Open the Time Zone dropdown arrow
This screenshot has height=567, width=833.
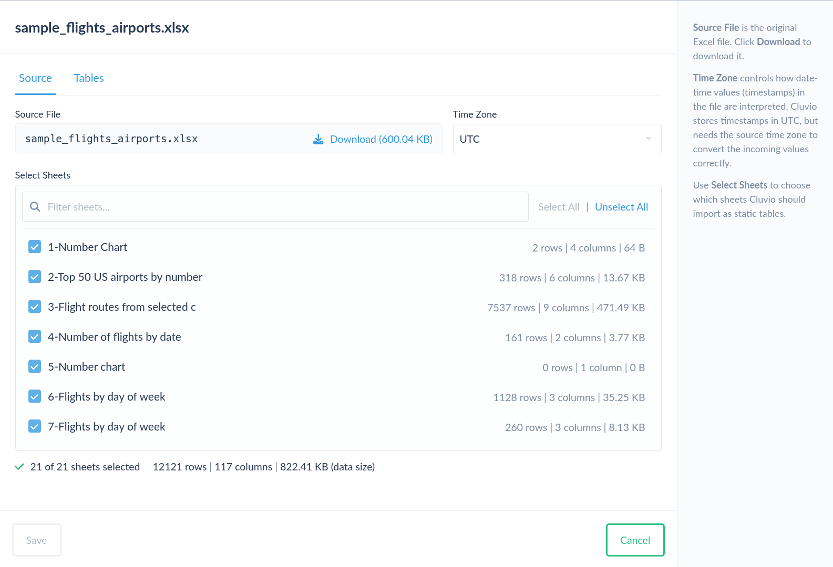point(648,139)
